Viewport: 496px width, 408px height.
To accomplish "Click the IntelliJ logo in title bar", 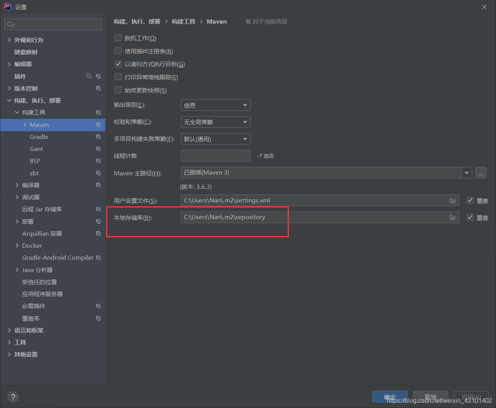I will tap(7, 7).
